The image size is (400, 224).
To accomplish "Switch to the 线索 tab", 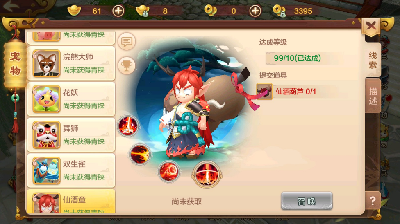I will pyautogui.click(x=373, y=60).
